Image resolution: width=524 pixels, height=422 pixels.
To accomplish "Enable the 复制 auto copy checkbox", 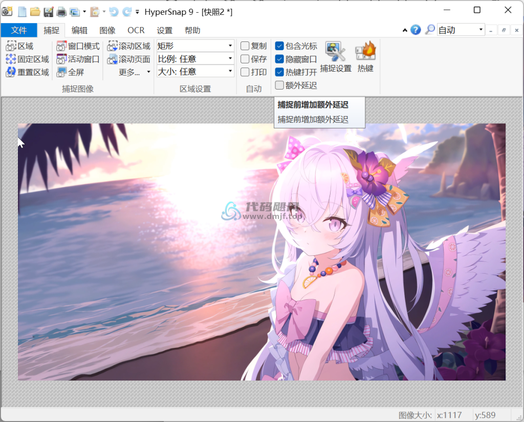I will click(x=245, y=46).
